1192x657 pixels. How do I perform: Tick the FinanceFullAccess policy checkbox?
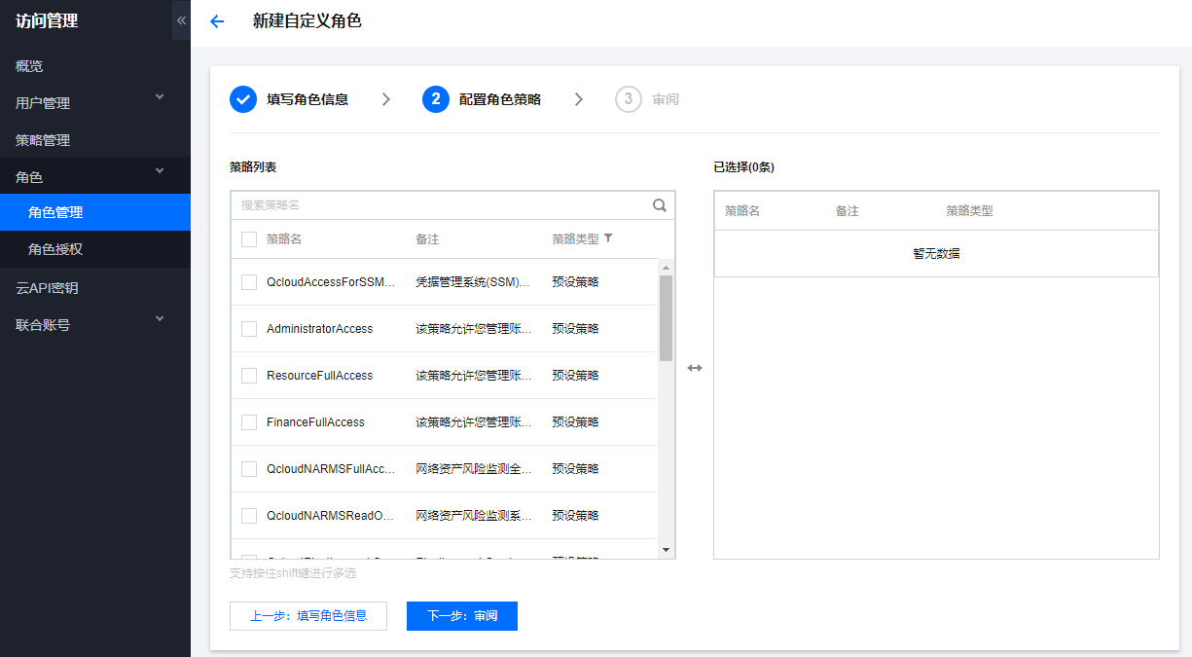pyautogui.click(x=249, y=422)
